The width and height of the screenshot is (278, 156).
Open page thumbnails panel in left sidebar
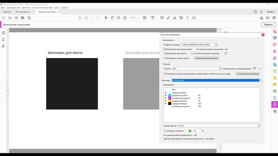pos(3,33)
